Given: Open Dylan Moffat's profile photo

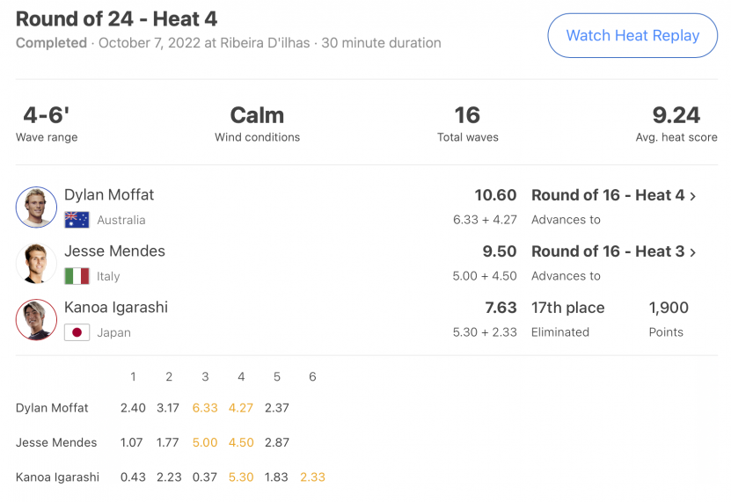Looking at the screenshot, I should tap(36, 207).
